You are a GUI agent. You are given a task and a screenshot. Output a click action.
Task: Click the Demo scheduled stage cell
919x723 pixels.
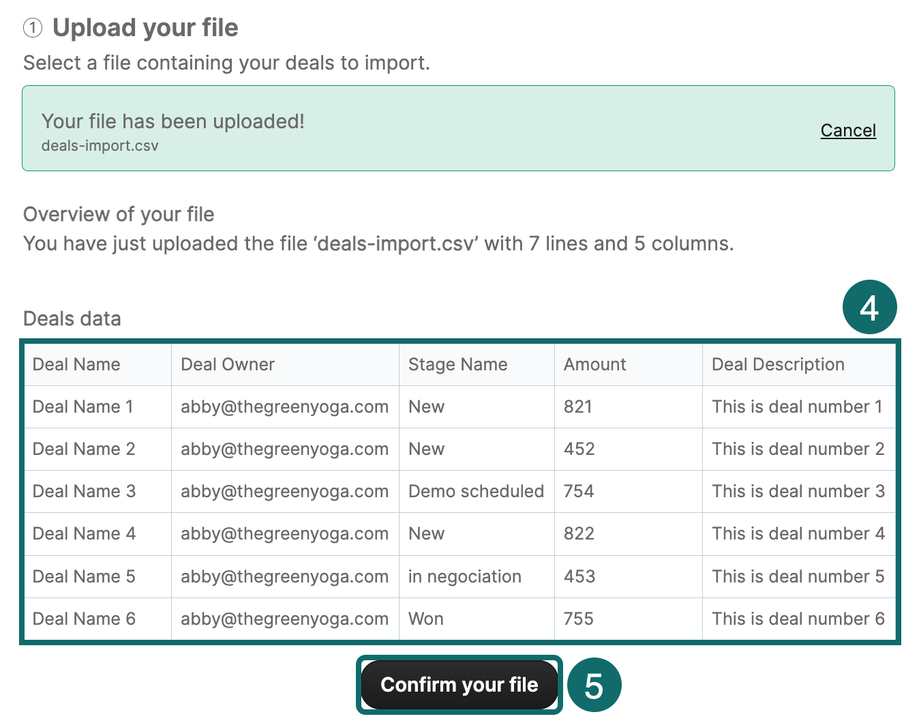coord(476,491)
